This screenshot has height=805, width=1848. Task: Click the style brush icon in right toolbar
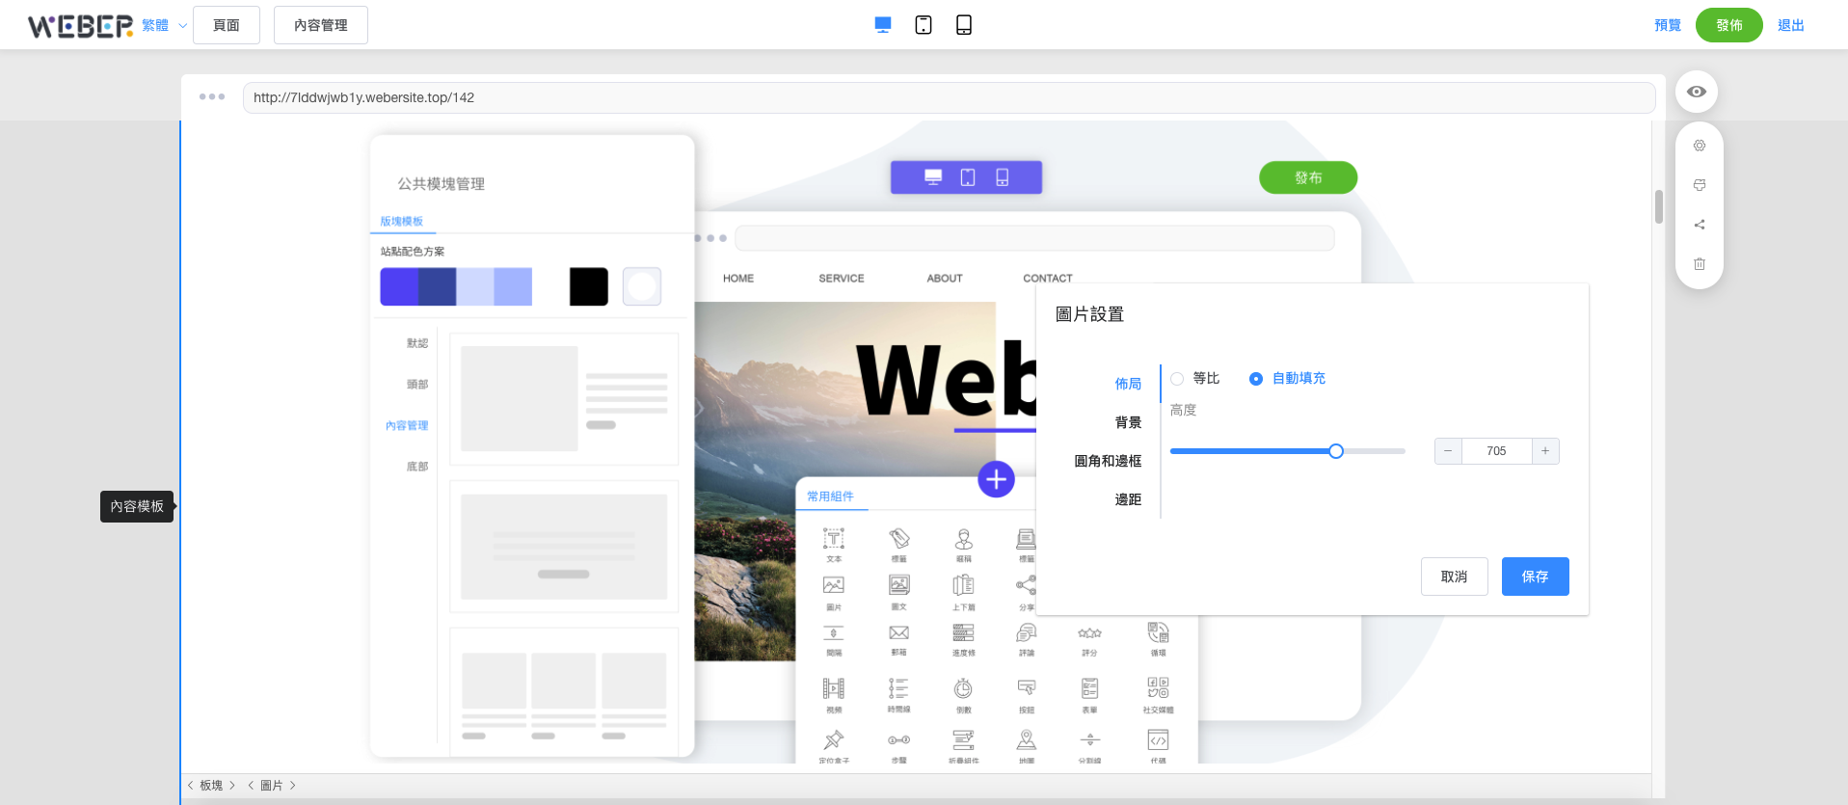pos(1700,185)
